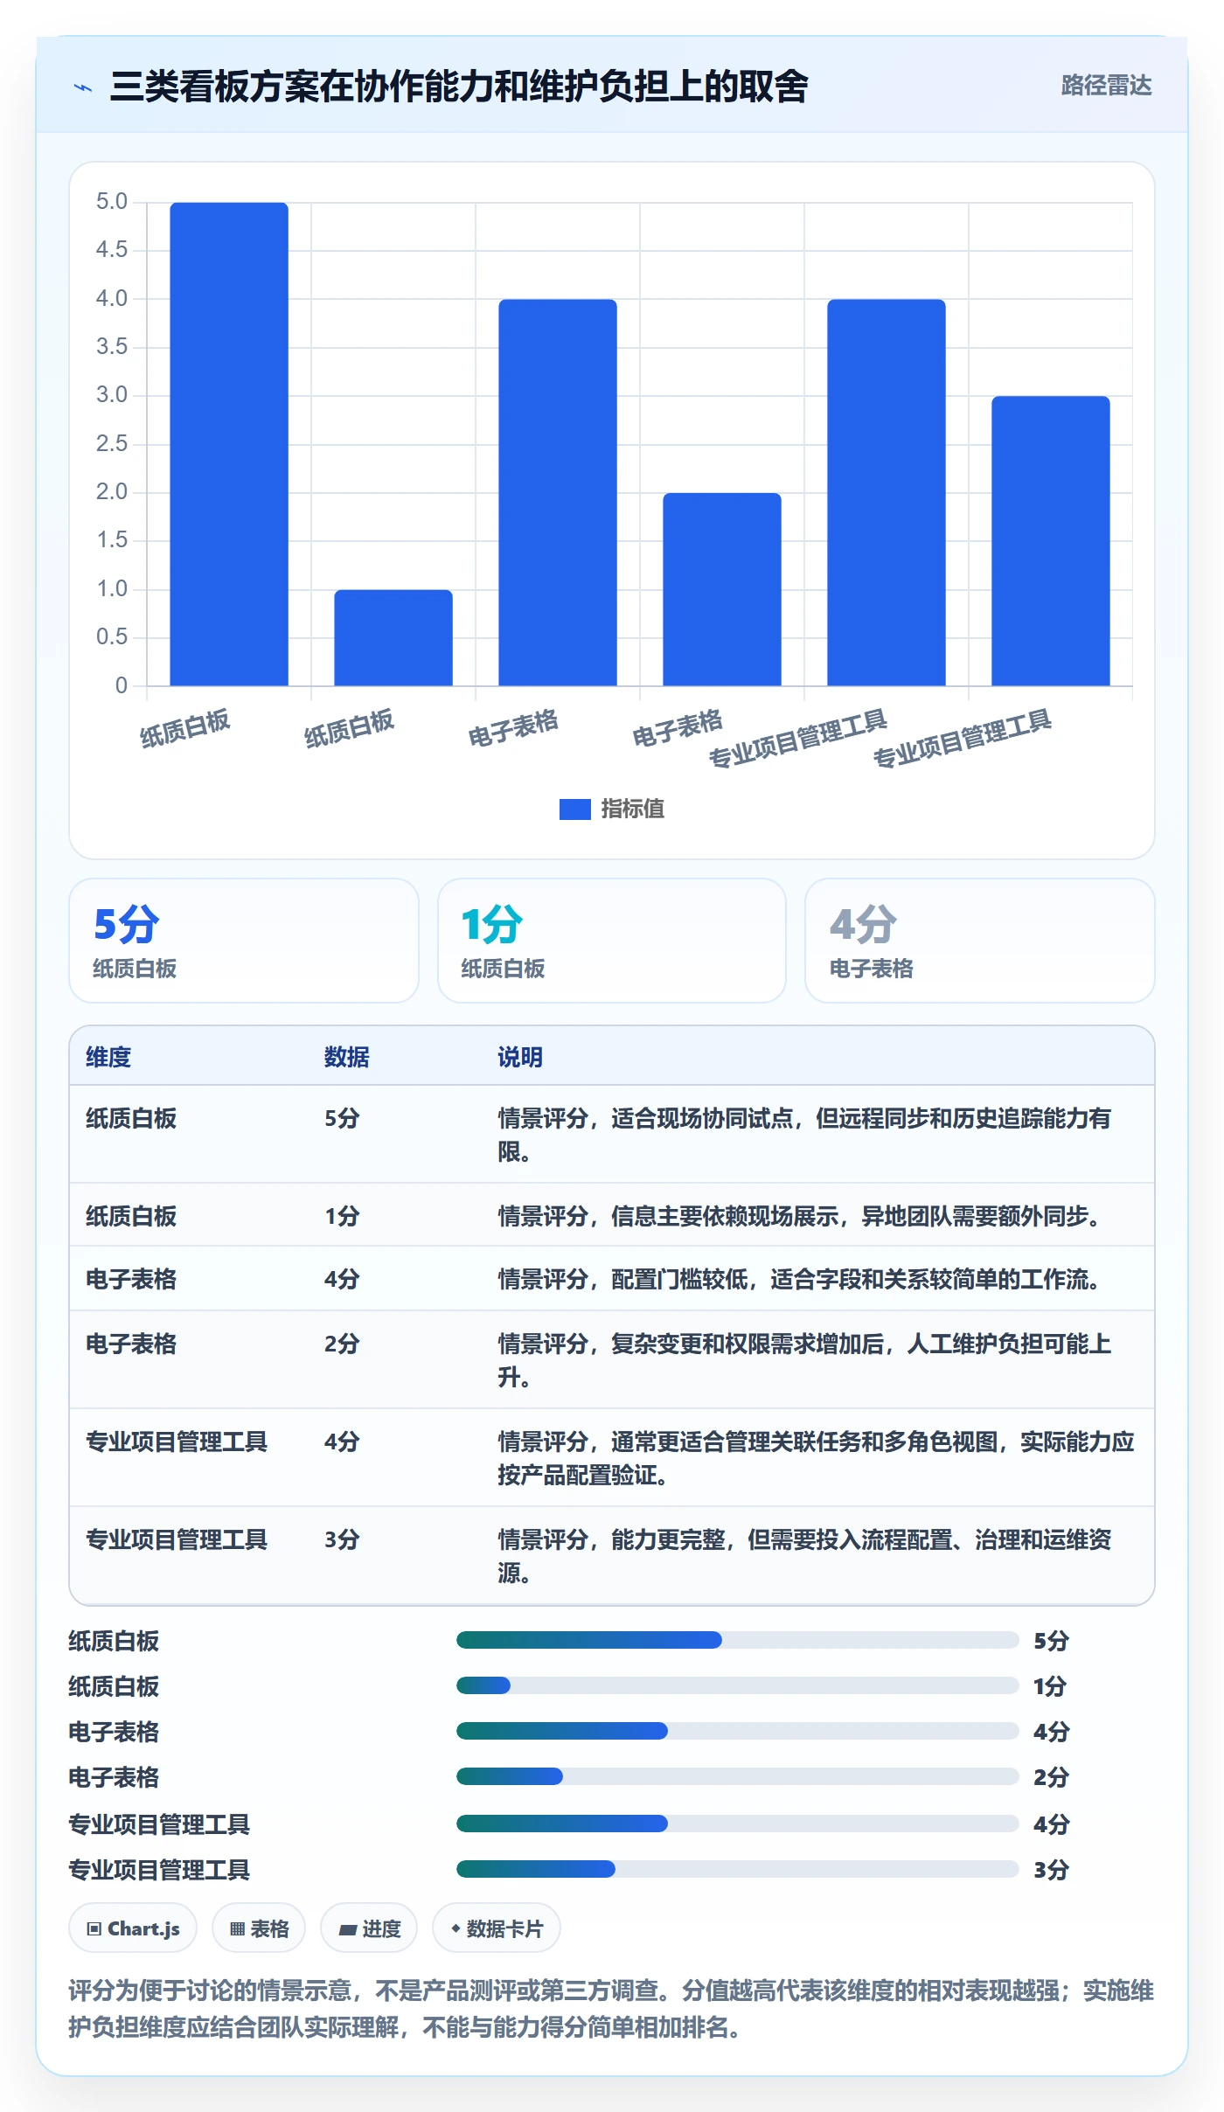1224x2112 pixels.
Task: Click the 专业项目管理工具 progress bar showing 4分
Action: [x=738, y=1824]
